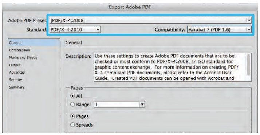Viewport: 260px width, 135px height.
Task: Open the Advanced settings
Action: click(x=17, y=72)
